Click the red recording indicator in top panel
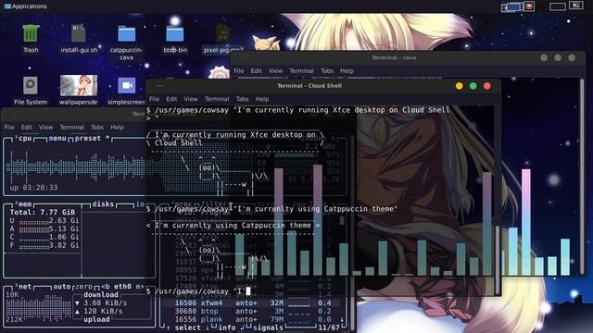The height and width of the screenshot is (333, 593). pos(529,6)
